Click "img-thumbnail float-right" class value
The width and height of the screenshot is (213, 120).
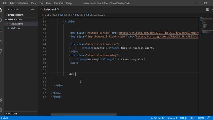106,37
